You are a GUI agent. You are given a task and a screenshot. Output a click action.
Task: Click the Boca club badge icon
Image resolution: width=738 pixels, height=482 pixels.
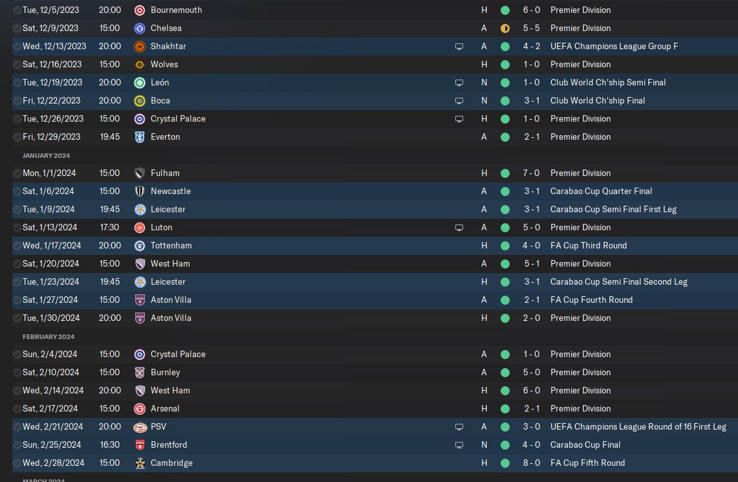[x=139, y=101]
